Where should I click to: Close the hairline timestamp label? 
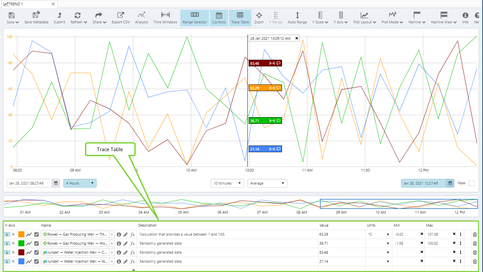(x=297, y=38)
